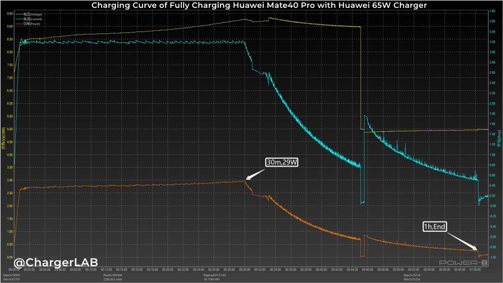The height and width of the screenshot is (283, 503).
Task: Click the 2.00 right axis label
Action: tap(492, 103)
